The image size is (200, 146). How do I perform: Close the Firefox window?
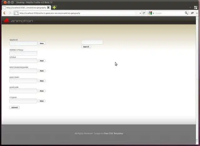(x=5, y=2)
